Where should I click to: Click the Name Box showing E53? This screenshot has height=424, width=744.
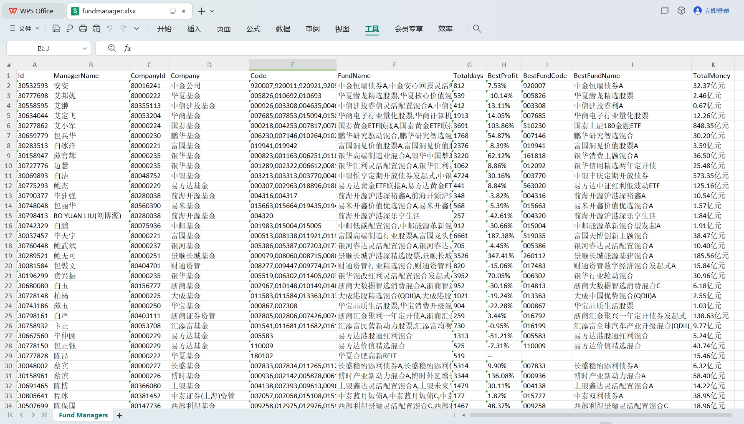tap(43, 48)
